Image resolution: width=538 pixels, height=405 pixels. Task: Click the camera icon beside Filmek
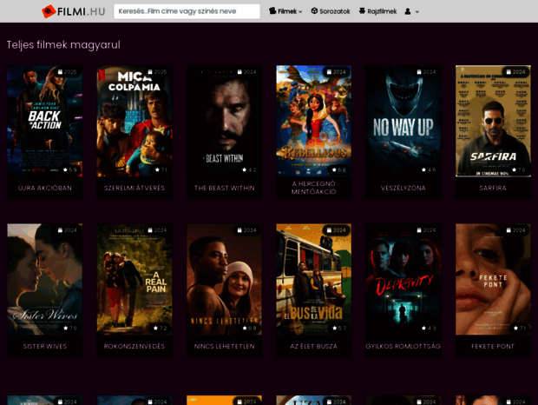[x=272, y=11]
